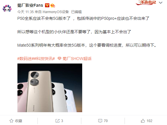Click the red 不会忘记 banner decoration
This screenshot has width=167, height=125.
pos(146,2)
